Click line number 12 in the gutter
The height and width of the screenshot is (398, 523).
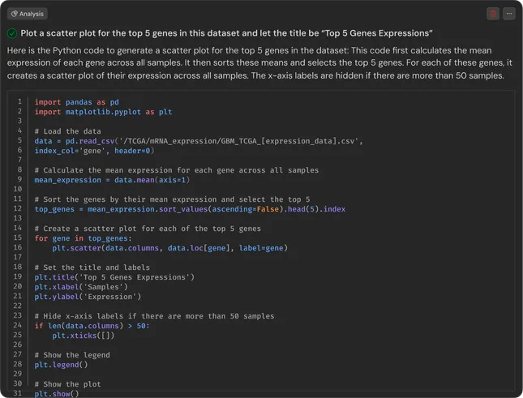pos(18,208)
